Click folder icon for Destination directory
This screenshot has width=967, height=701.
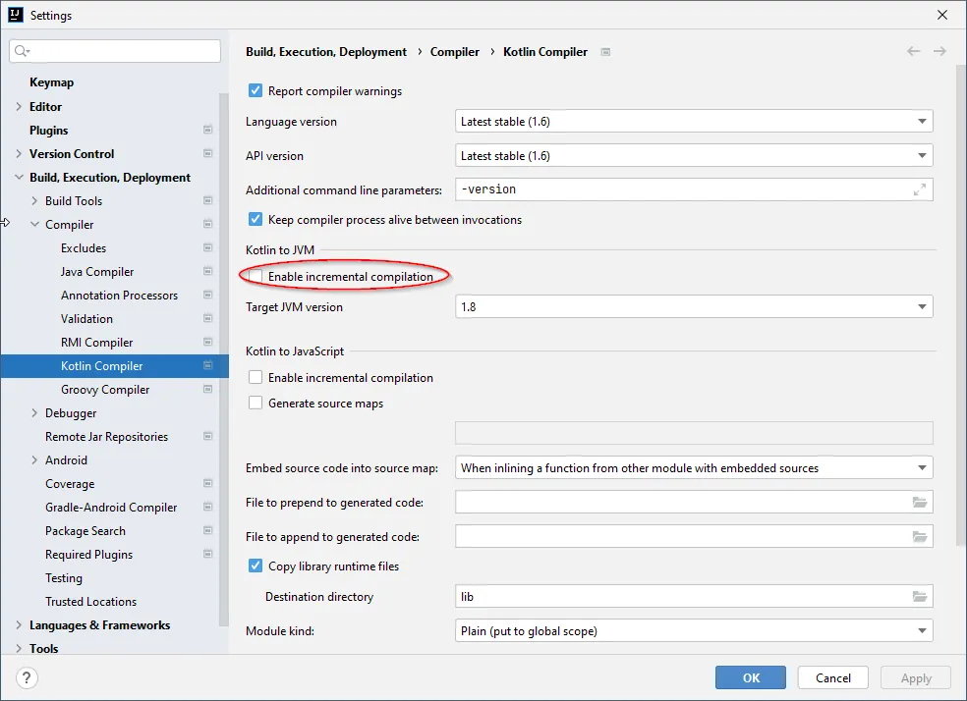[x=920, y=596]
